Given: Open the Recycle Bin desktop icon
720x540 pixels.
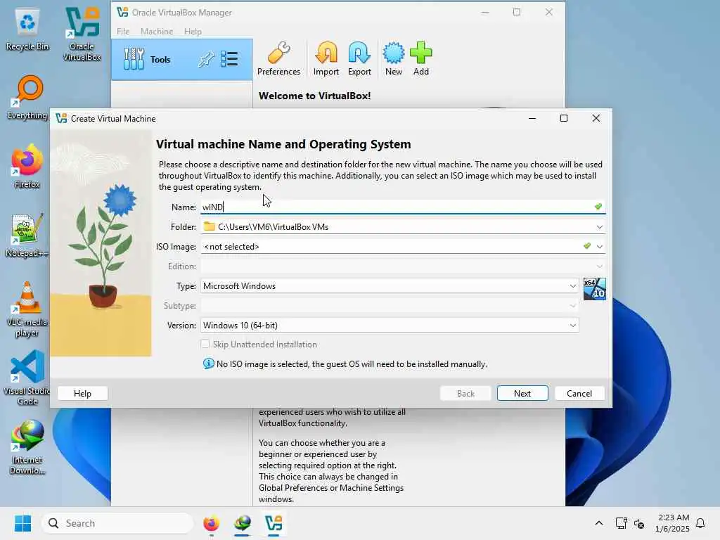Looking at the screenshot, I should pyautogui.click(x=27, y=30).
